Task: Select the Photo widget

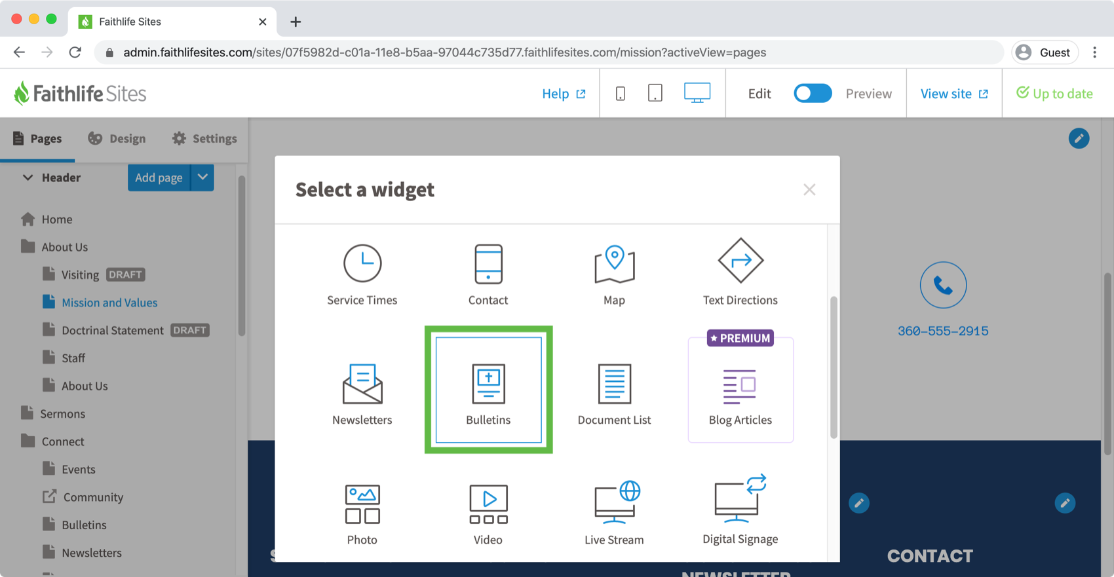Action: click(362, 514)
